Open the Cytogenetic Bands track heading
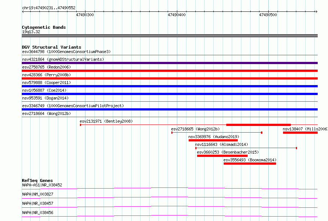The width and height of the screenshot is (328, 221). 44,27
